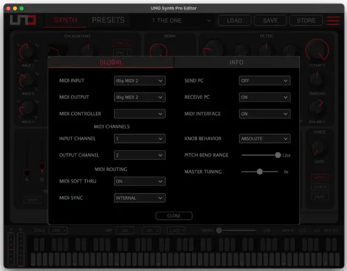Click the 'UNO Synth Pro Editor' window title
Image resolution: width=347 pixels, height=271 pixels.
point(173,8)
